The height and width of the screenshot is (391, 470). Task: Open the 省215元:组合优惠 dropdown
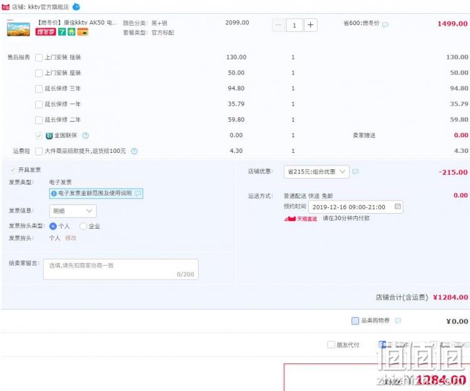(316, 172)
